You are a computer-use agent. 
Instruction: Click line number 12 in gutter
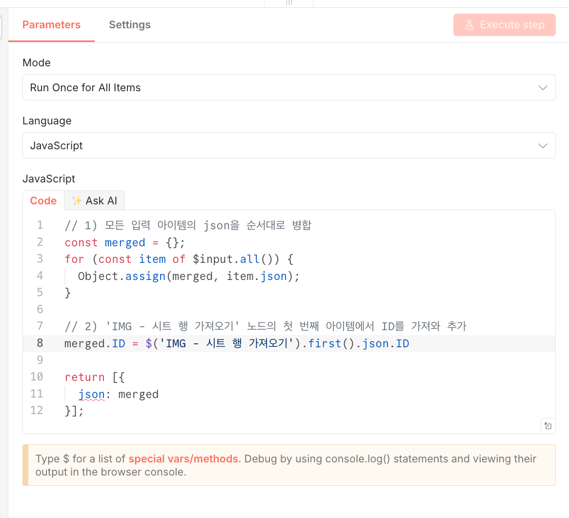(37, 410)
